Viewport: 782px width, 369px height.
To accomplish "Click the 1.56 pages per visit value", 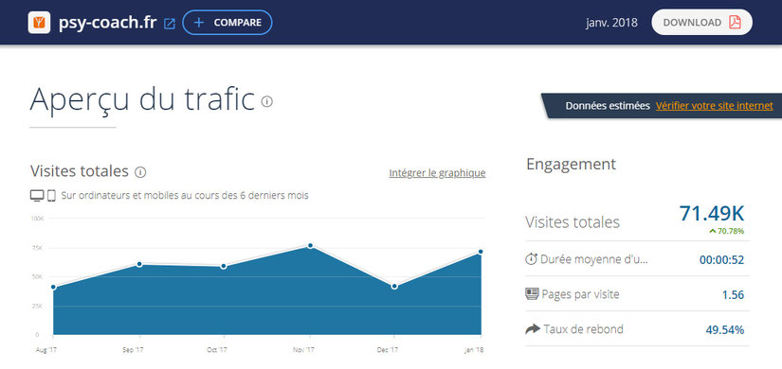I will tap(733, 295).
